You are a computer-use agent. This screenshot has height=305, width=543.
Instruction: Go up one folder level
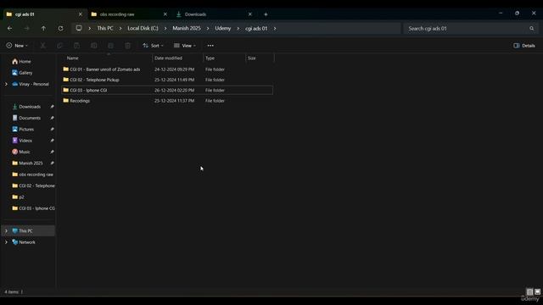(x=43, y=28)
